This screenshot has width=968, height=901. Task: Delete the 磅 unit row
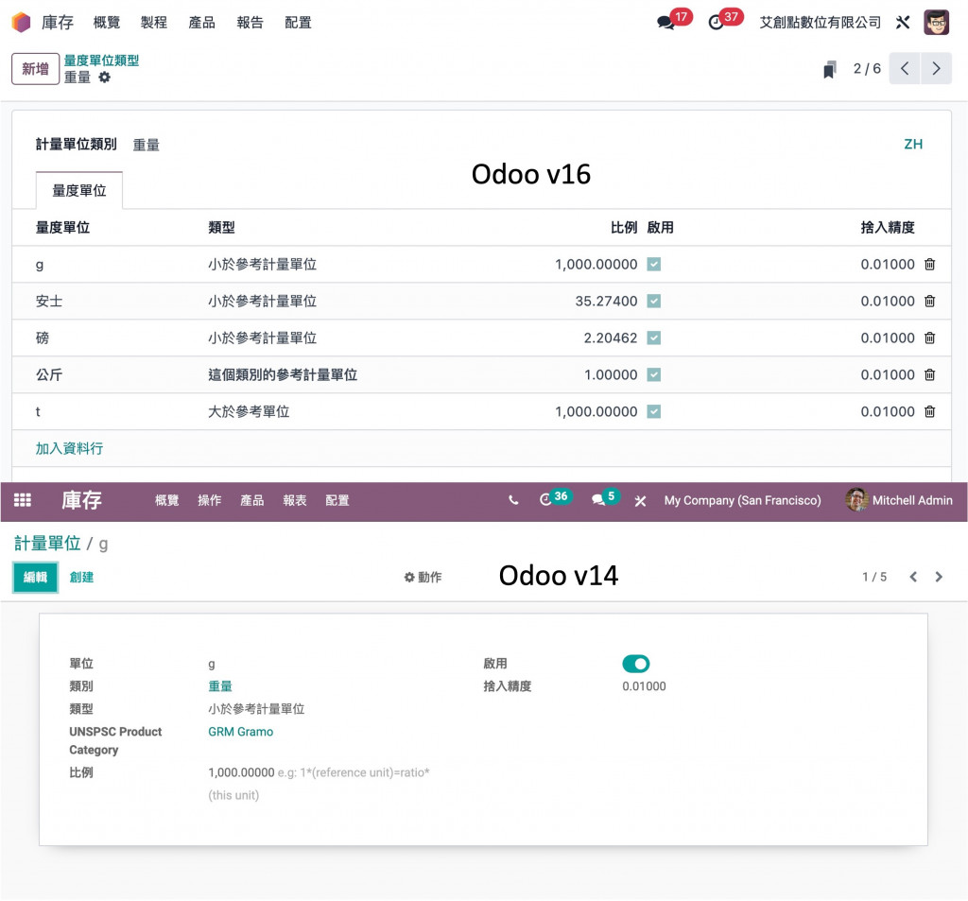[930, 338]
